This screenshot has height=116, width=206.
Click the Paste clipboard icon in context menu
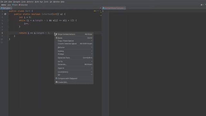coord(57,38)
